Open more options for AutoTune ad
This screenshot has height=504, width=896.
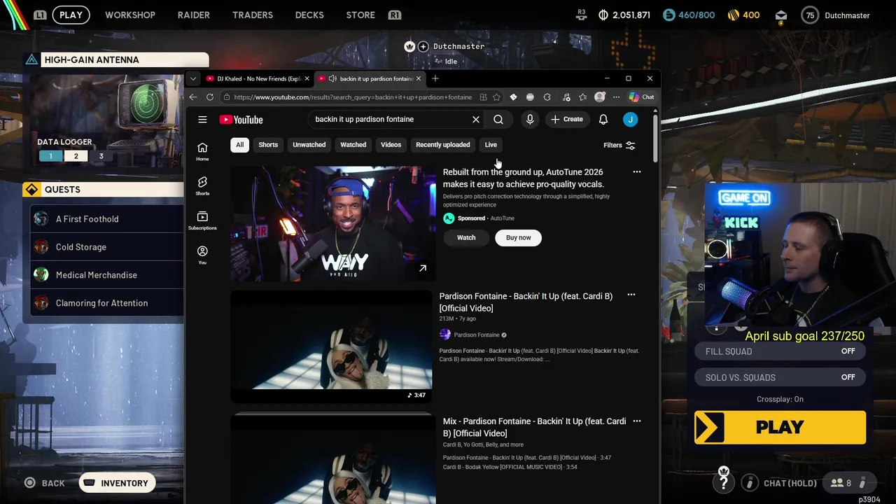click(x=636, y=171)
